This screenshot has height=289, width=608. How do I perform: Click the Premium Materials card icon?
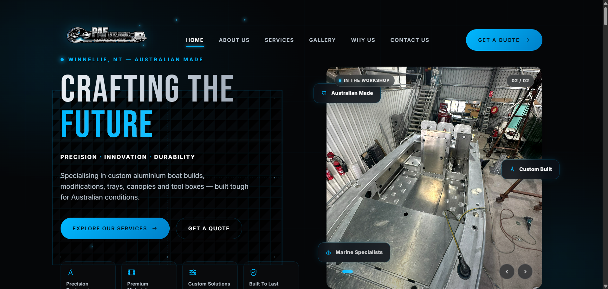click(x=131, y=273)
